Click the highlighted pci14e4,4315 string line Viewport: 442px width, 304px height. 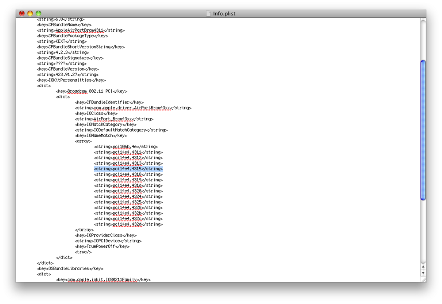point(128,169)
